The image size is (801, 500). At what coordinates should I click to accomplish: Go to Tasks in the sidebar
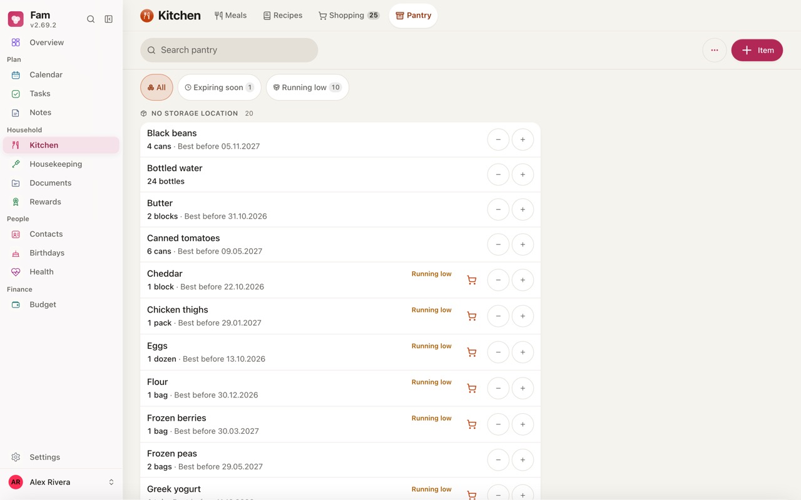[61, 94]
